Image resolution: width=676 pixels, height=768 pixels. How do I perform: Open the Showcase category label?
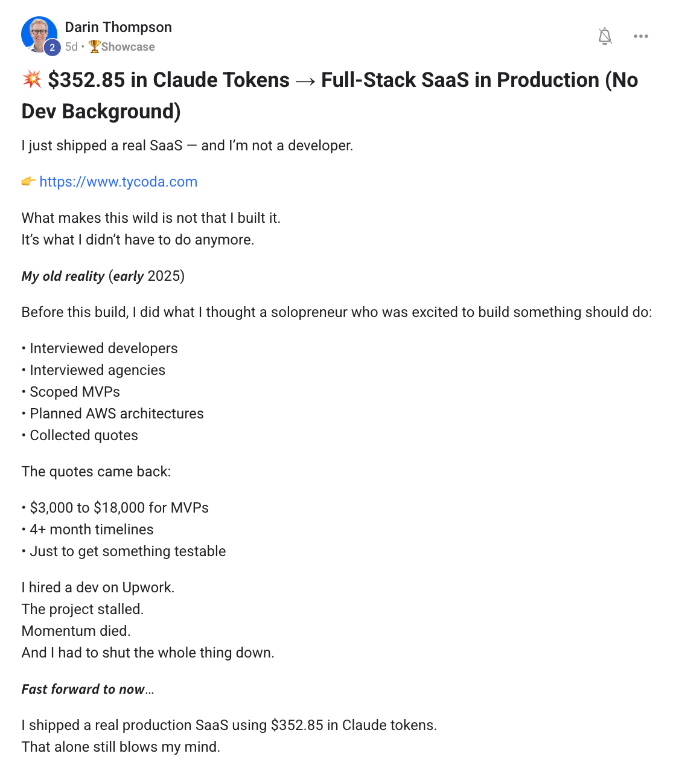click(x=128, y=46)
